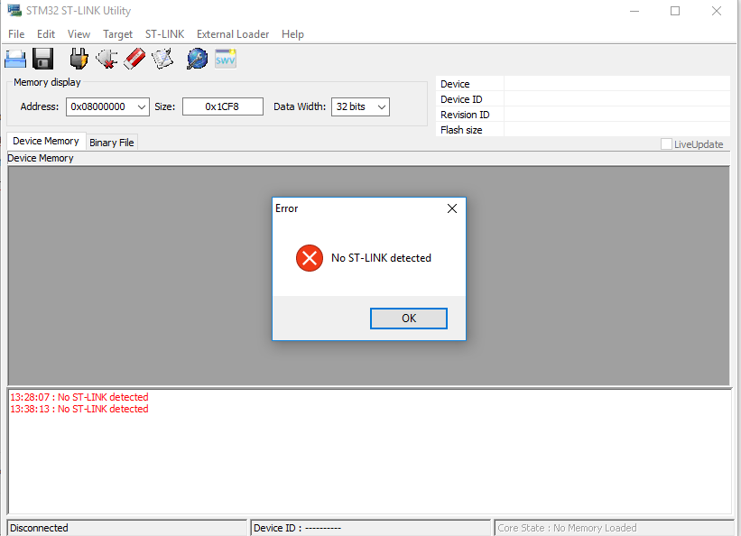The width and height of the screenshot is (741, 536).
Task: Click the Device ID status bar entry
Action: coord(371,528)
